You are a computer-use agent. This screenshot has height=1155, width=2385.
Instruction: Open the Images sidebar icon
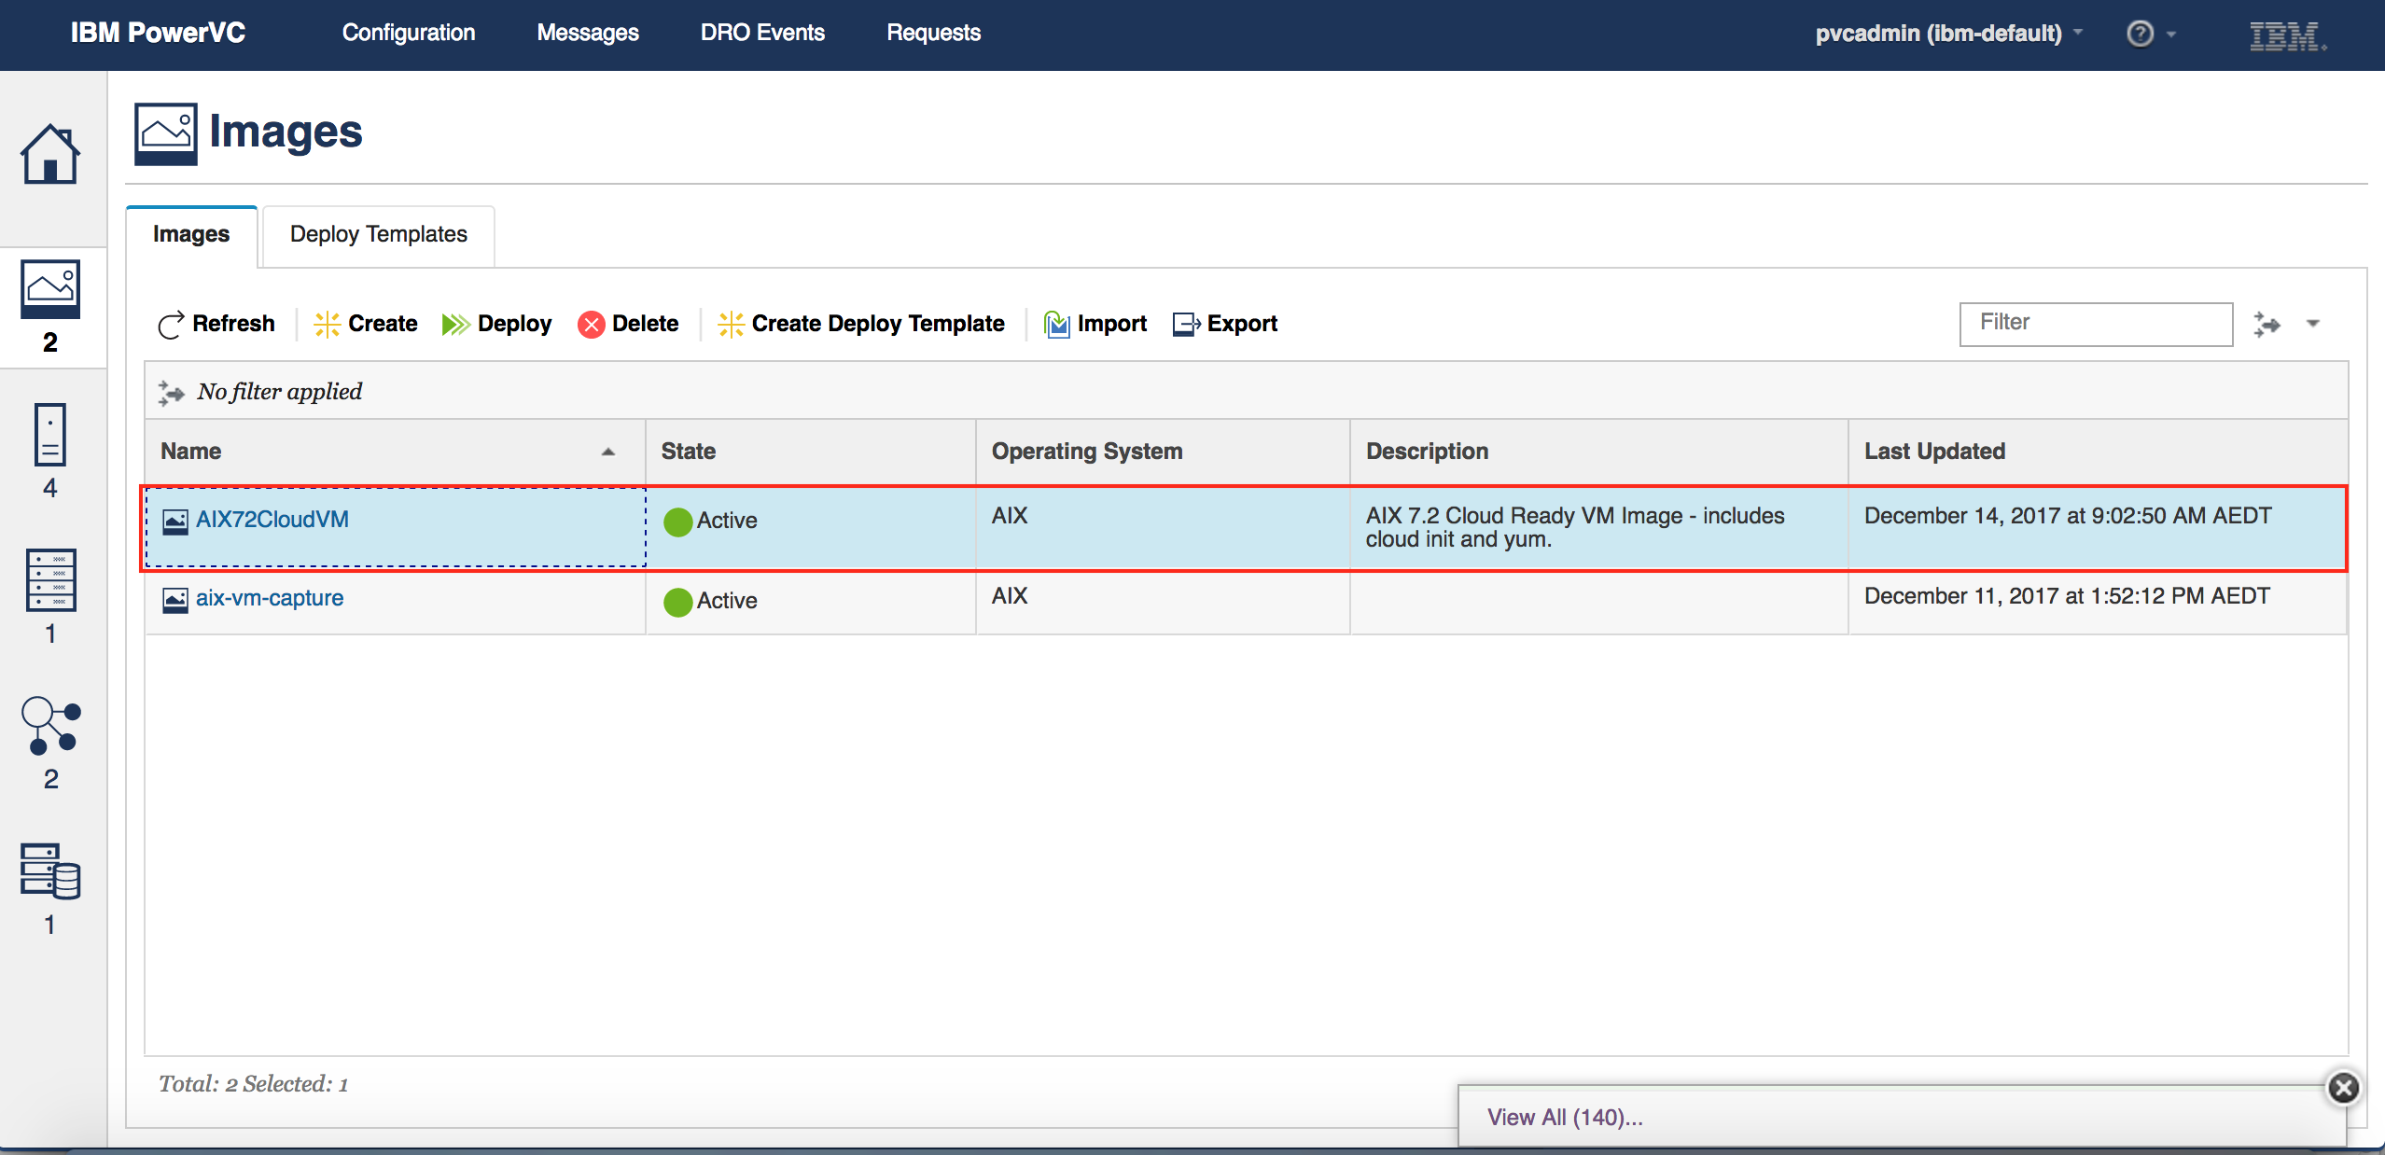[x=50, y=288]
